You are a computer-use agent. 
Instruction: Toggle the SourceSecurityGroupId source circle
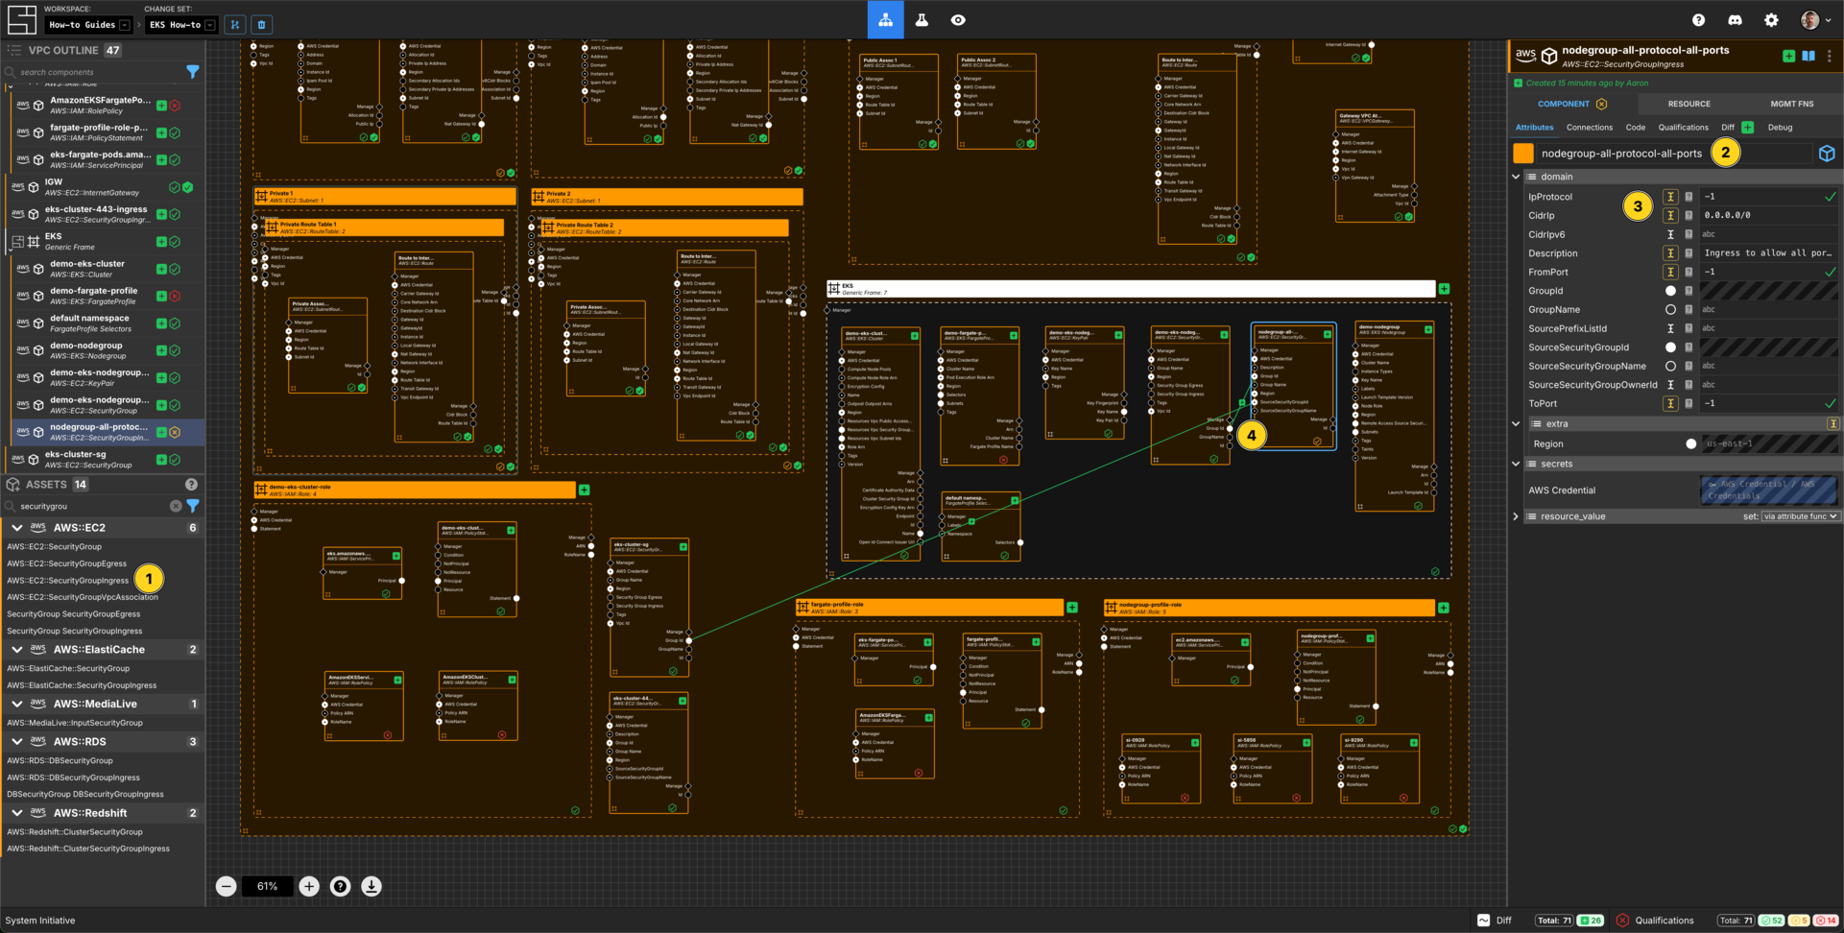pyautogui.click(x=1670, y=347)
